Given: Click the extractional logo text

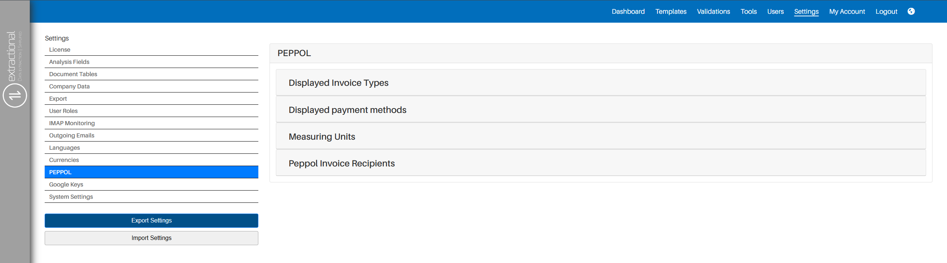Looking at the screenshot, I should [x=12, y=56].
